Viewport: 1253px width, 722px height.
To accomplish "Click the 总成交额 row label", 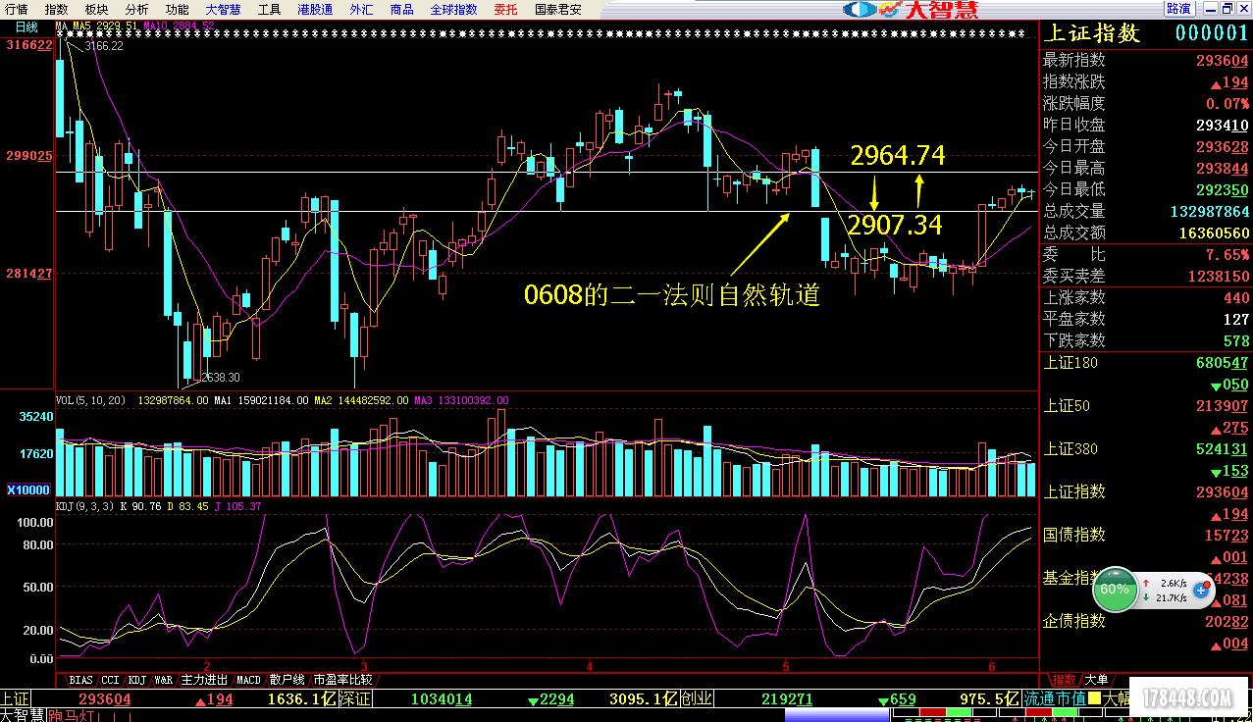I will click(1073, 232).
